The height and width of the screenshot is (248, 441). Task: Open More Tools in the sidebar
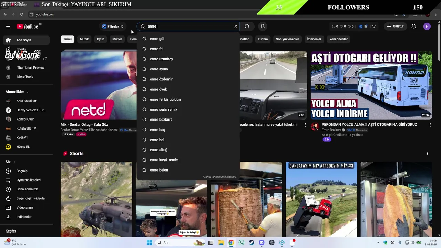pyautogui.click(x=26, y=77)
